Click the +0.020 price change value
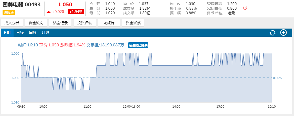The width and height of the screenshot is (294, 116). tap(58, 12)
